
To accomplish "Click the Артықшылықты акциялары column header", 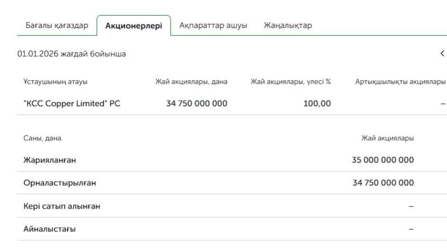I will 400,81.
